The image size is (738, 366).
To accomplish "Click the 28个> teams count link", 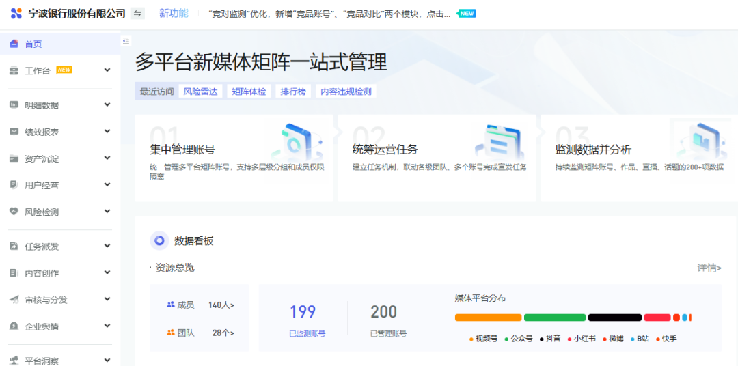I will point(223,333).
